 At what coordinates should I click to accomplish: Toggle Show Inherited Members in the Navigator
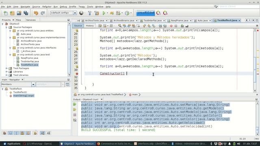[x=4, y=133]
